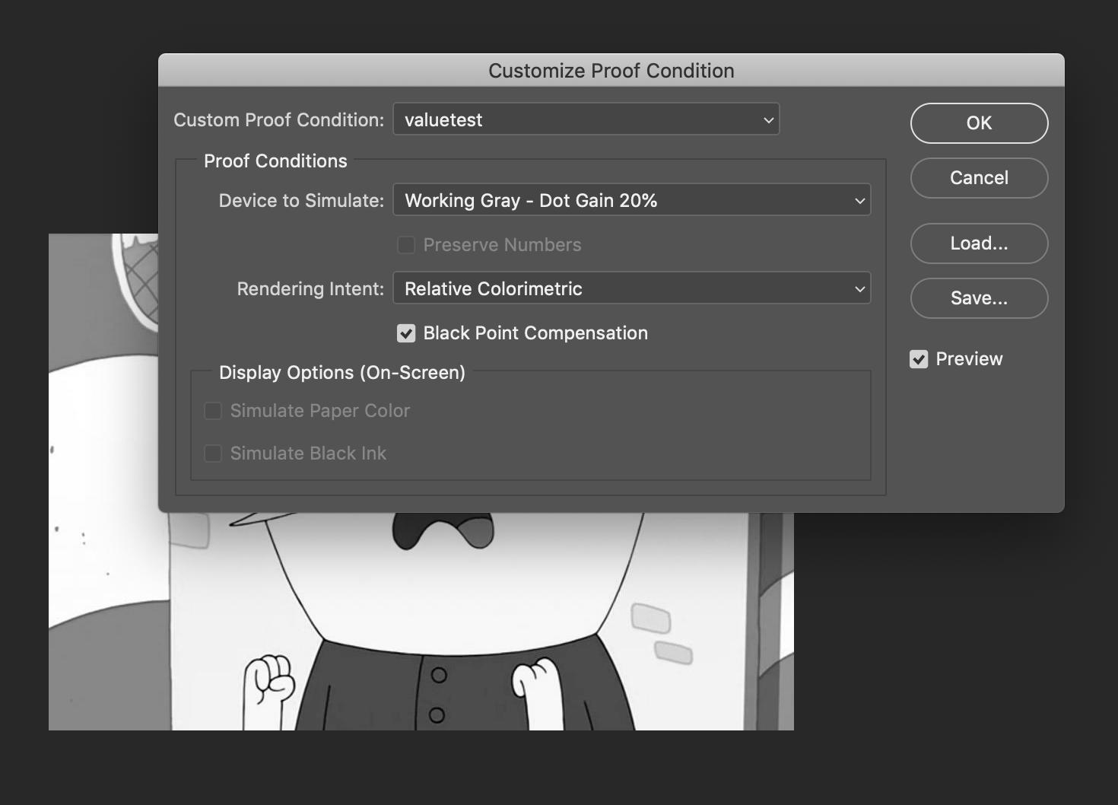Click the Customize Proof Condition title bar

pos(611,70)
